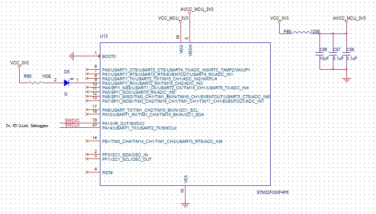Select capacitor C87 symbol
Viewport: 376px width, 214px height.
click(333, 54)
